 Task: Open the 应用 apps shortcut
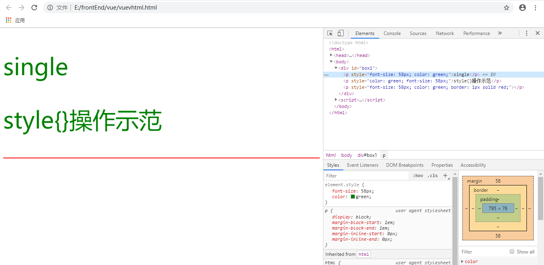pyautogui.click(x=16, y=20)
